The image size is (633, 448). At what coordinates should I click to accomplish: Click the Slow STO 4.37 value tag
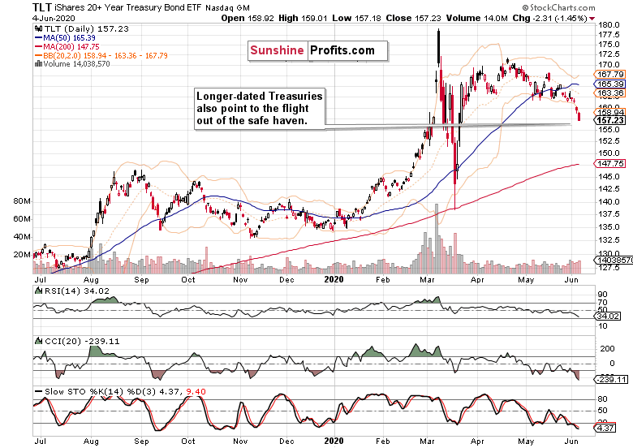coord(605,428)
